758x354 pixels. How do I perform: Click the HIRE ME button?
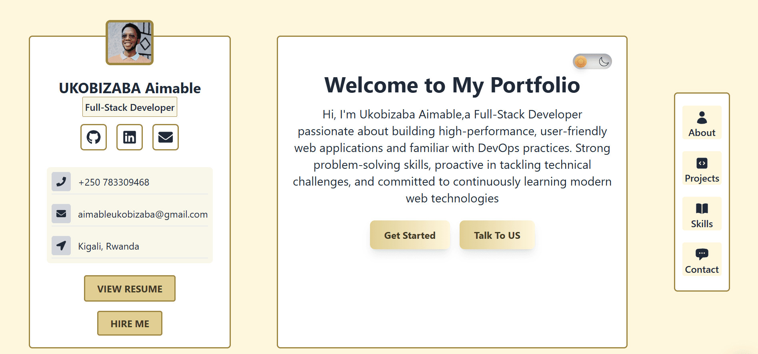129,323
